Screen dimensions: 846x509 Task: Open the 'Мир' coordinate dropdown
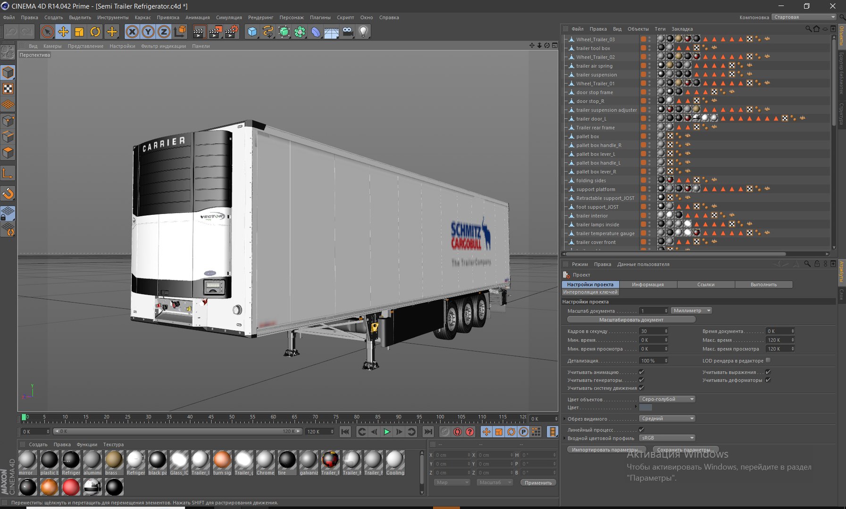(452, 483)
